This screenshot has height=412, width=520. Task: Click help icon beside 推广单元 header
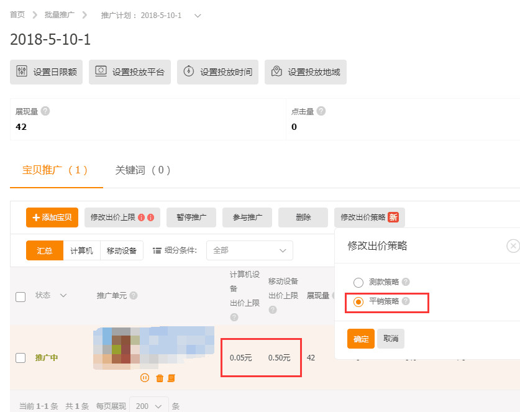(x=134, y=295)
